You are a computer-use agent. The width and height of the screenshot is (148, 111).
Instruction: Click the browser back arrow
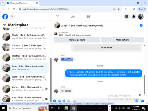(x=3, y=9)
